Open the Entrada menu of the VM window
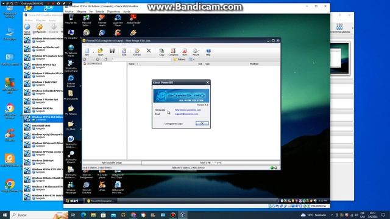Image resolution: width=390 pixels, height=219 pixels. (x=100, y=12)
